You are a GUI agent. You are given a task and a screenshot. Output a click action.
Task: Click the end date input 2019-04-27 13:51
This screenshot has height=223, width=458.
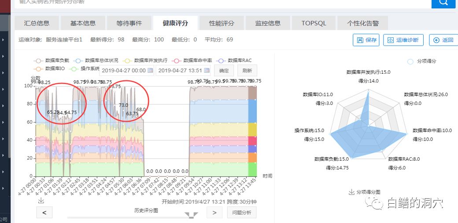tap(183, 70)
